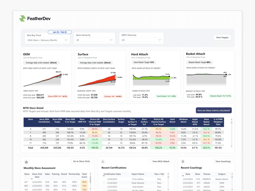Click the Basket Attach Target 65% badge
Screen dimensions: 255x191
click(x=200, y=62)
